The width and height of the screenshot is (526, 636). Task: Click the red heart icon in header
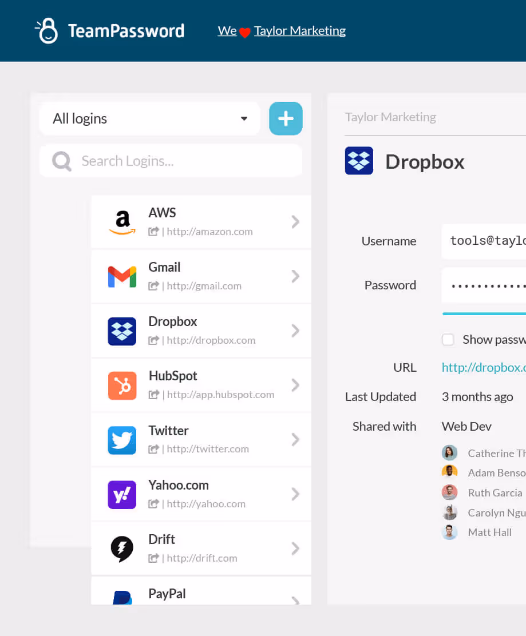click(245, 33)
